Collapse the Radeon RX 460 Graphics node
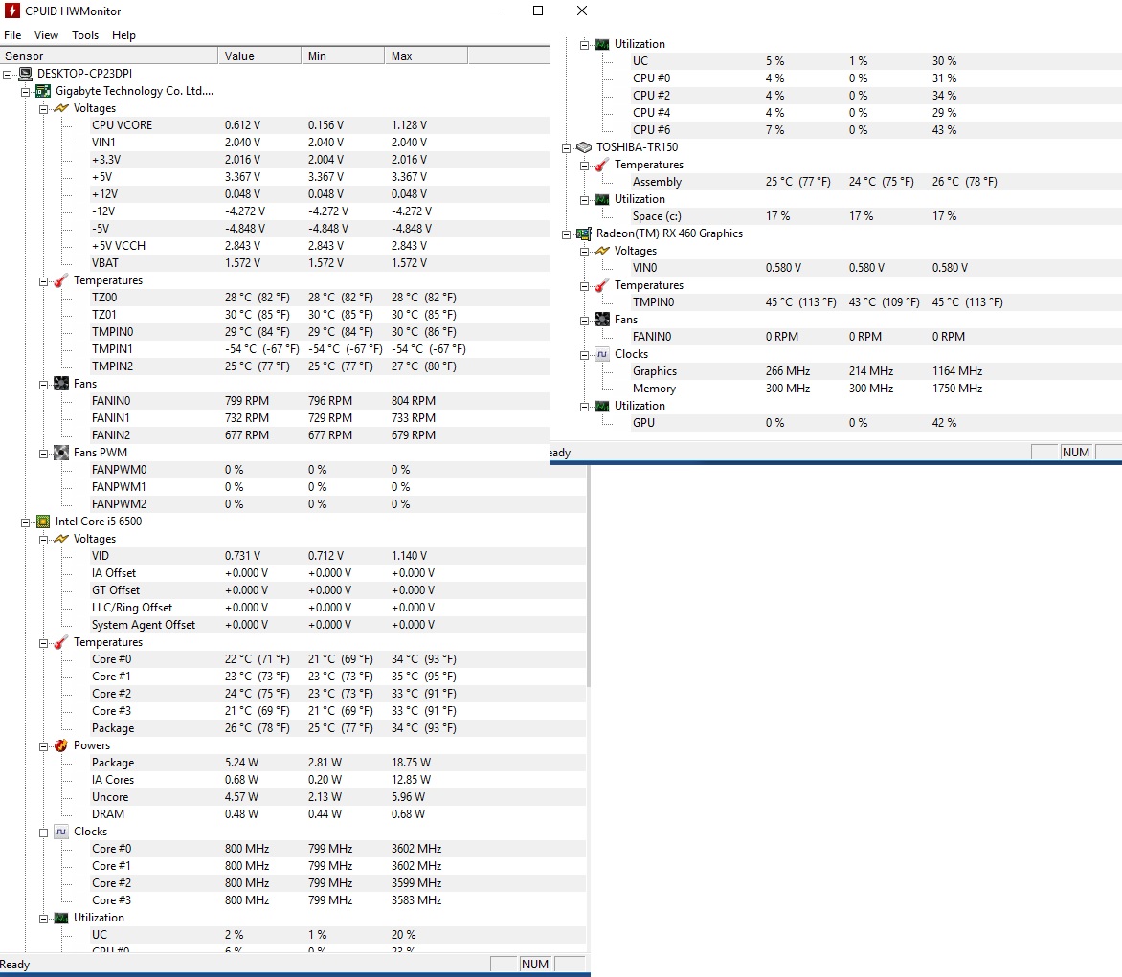The height and width of the screenshot is (977, 1122). point(566,233)
